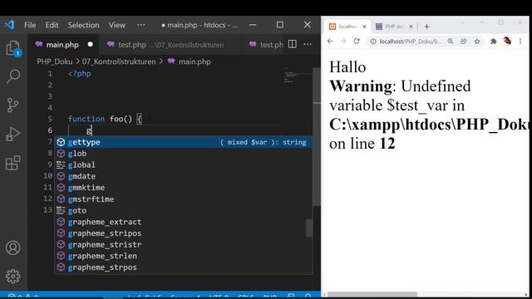
Task: Click the function foo() line
Action: tap(105, 119)
